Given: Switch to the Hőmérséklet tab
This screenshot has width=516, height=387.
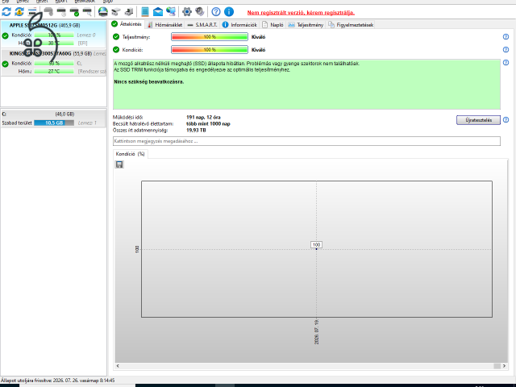Looking at the screenshot, I should pos(164,25).
